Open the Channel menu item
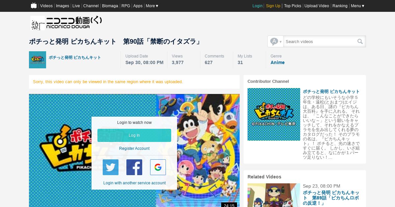 coord(91,6)
